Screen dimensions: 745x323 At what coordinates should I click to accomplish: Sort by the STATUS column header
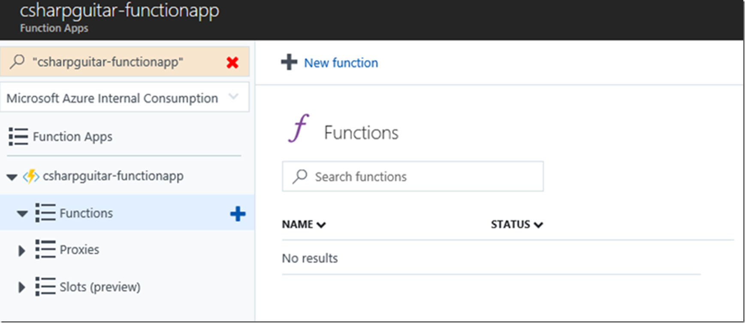point(517,224)
